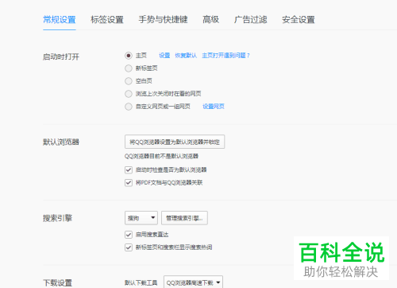Click the 默认下载工具 label
The width and height of the screenshot is (397, 288).
pos(141,283)
